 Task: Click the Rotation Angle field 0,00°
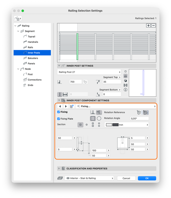point(139,118)
